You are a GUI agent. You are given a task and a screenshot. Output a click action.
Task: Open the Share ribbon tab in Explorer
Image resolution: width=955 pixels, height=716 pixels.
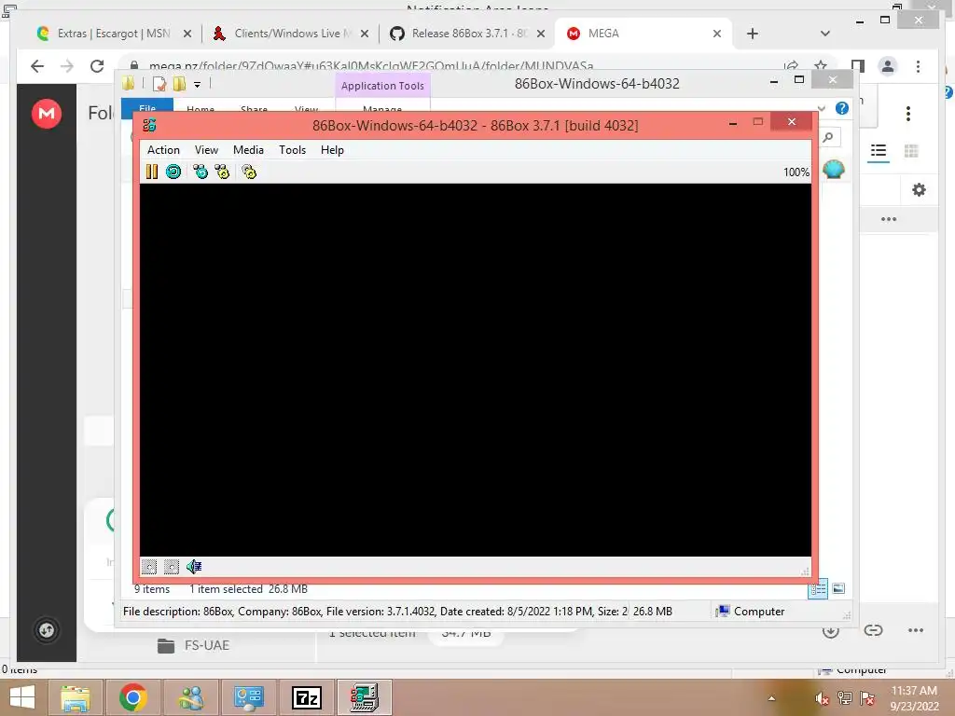(254, 109)
